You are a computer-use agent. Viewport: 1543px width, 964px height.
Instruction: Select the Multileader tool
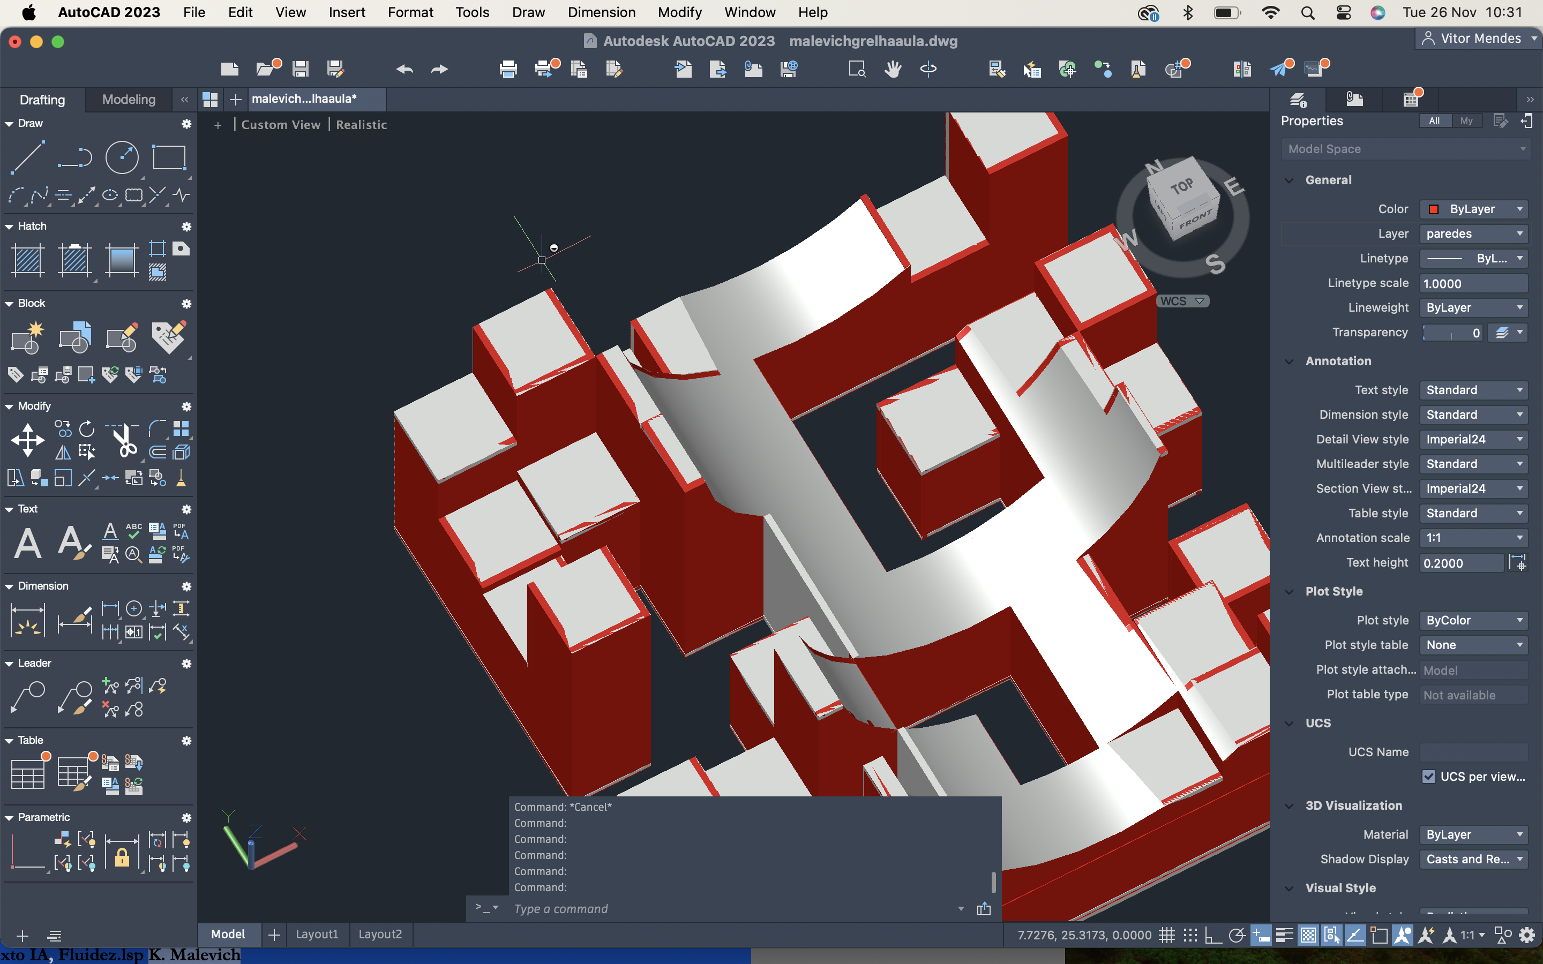coord(27,697)
